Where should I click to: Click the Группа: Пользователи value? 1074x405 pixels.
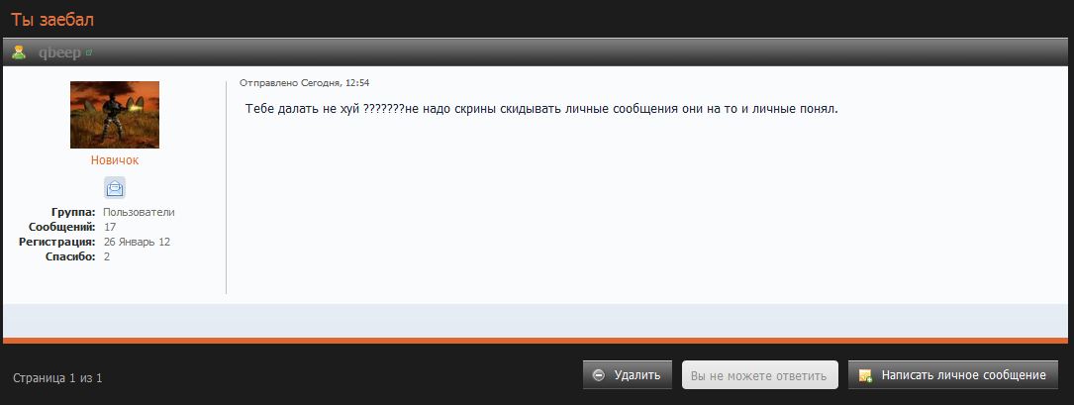coord(139,213)
